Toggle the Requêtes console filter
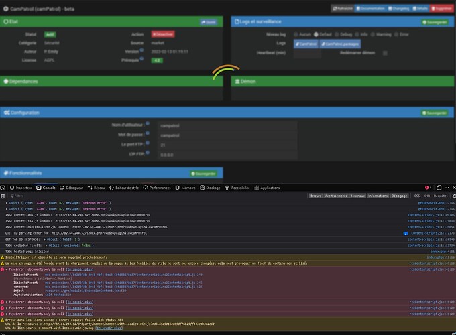The image size is (456, 335). click(441, 196)
